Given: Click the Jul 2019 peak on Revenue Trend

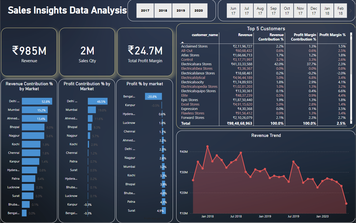Looking at the screenshot, I should click(294, 161).
